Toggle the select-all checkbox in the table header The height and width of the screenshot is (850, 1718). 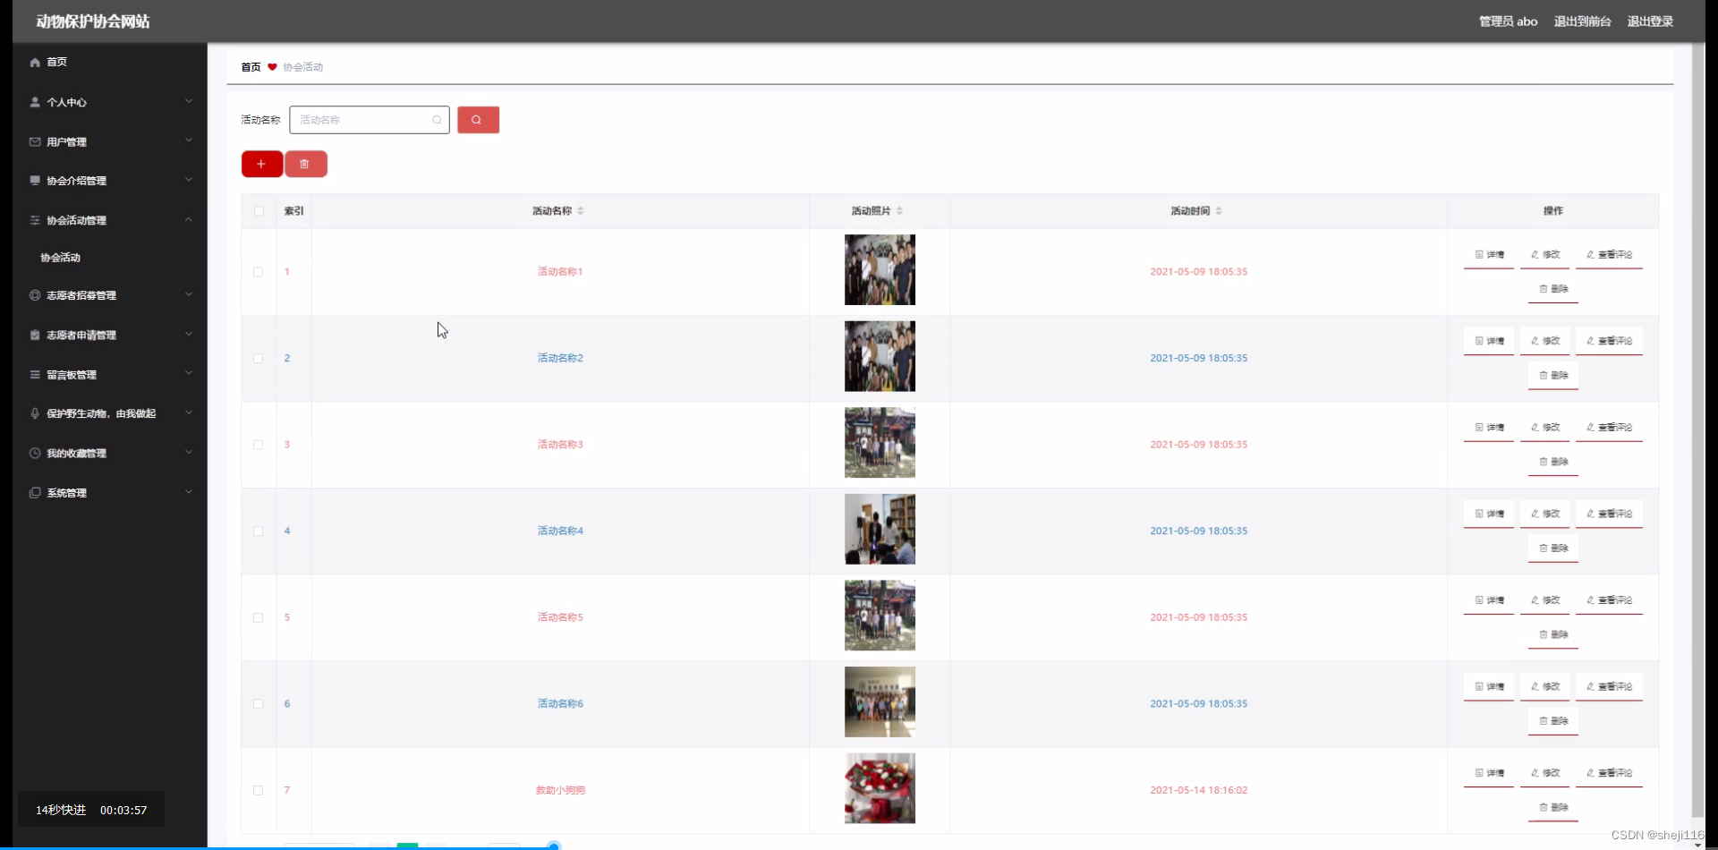point(259,211)
